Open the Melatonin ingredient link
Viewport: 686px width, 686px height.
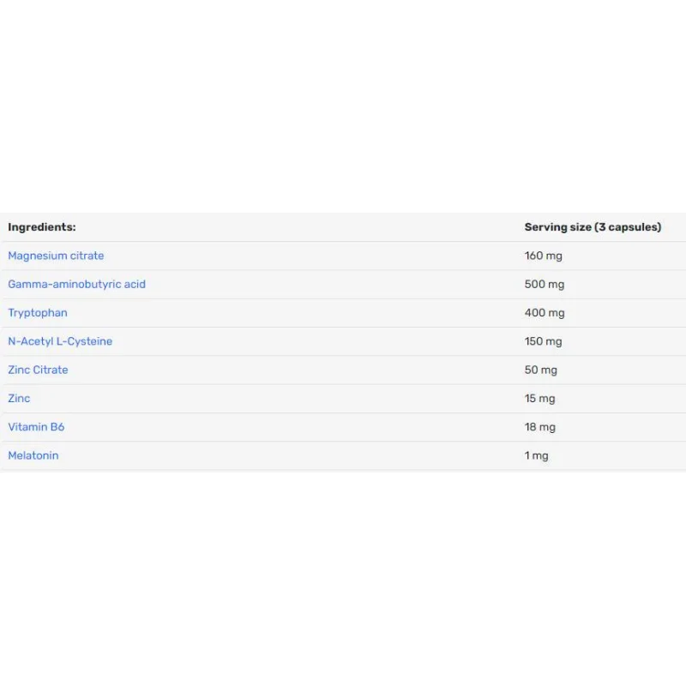click(33, 455)
